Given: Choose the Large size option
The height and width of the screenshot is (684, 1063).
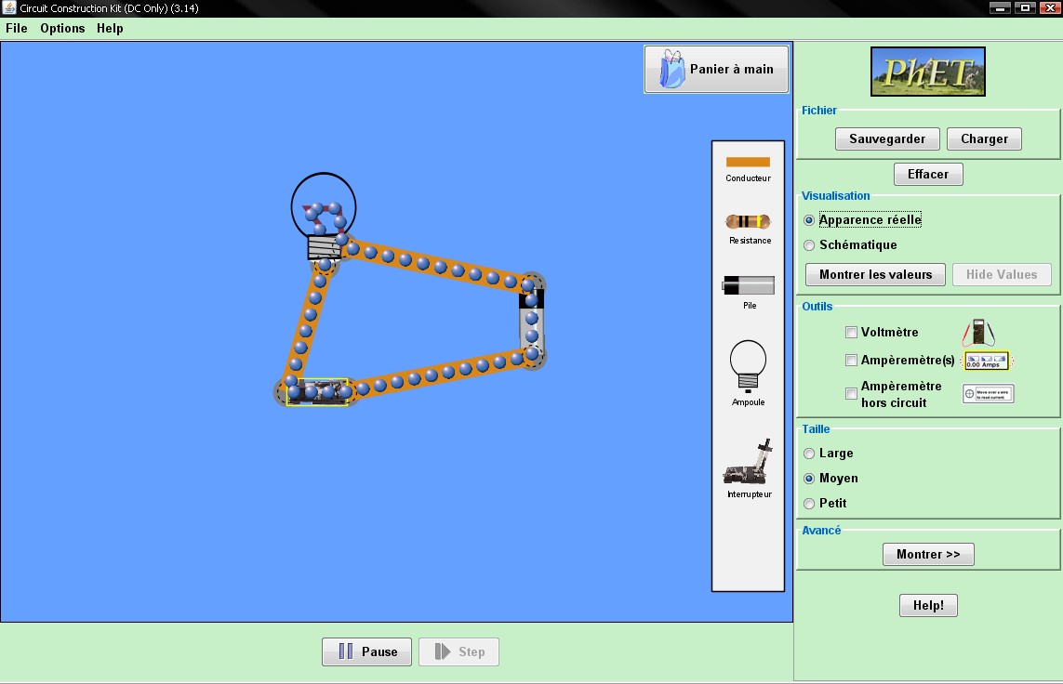Looking at the screenshot, I should [809, 454].
